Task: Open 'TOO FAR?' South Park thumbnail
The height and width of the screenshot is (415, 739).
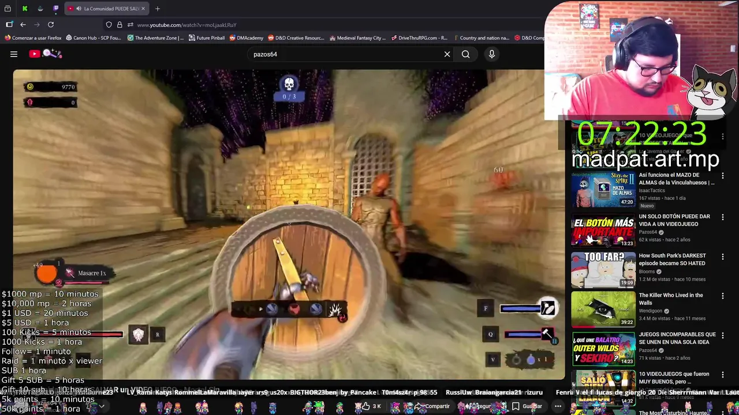Action: [x=603, y=269]
